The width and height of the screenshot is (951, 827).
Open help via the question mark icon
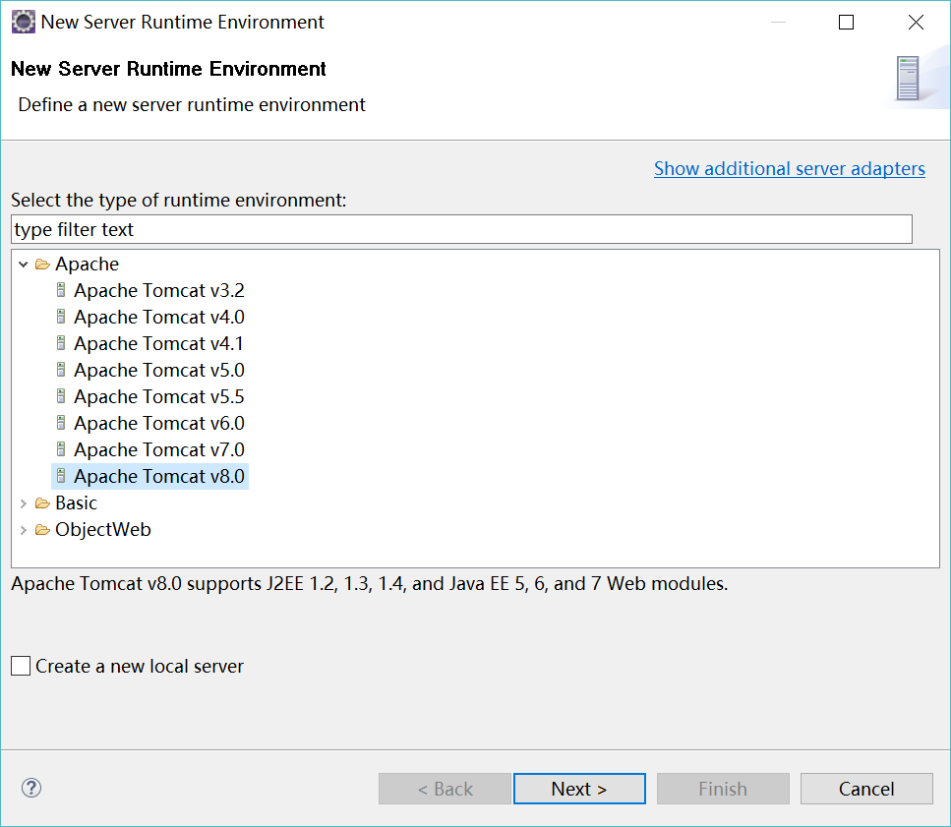(x=31, y=789)
